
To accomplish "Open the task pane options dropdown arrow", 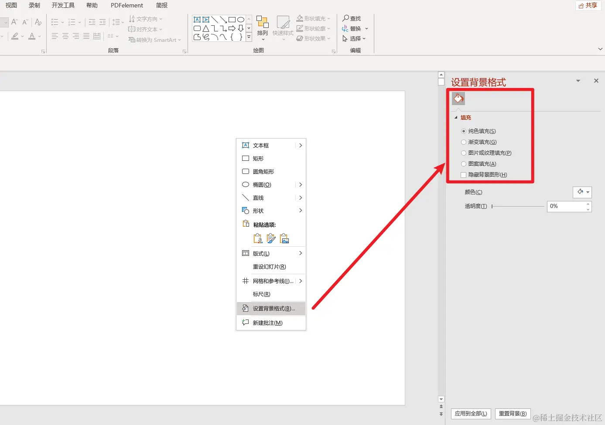I will point(578,81).
